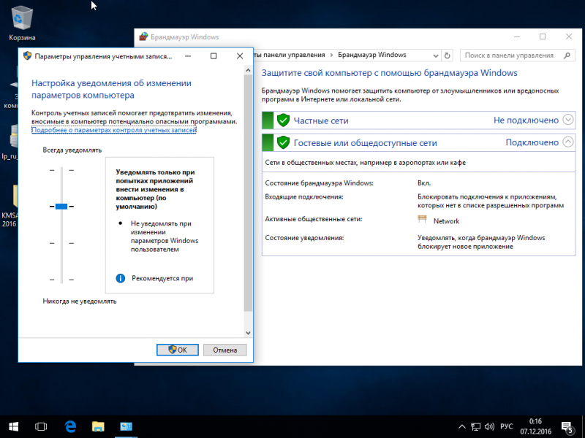Switch to the Control Panel taskbar app

coord(126,426)
